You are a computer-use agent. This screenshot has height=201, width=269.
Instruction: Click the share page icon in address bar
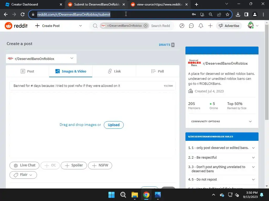pyautogui.click(x=219, y=14)
